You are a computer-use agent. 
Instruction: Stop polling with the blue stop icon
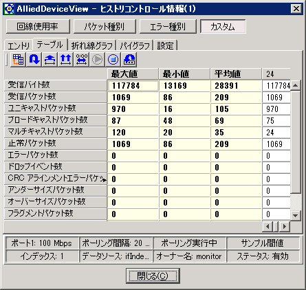click(113, 60)
